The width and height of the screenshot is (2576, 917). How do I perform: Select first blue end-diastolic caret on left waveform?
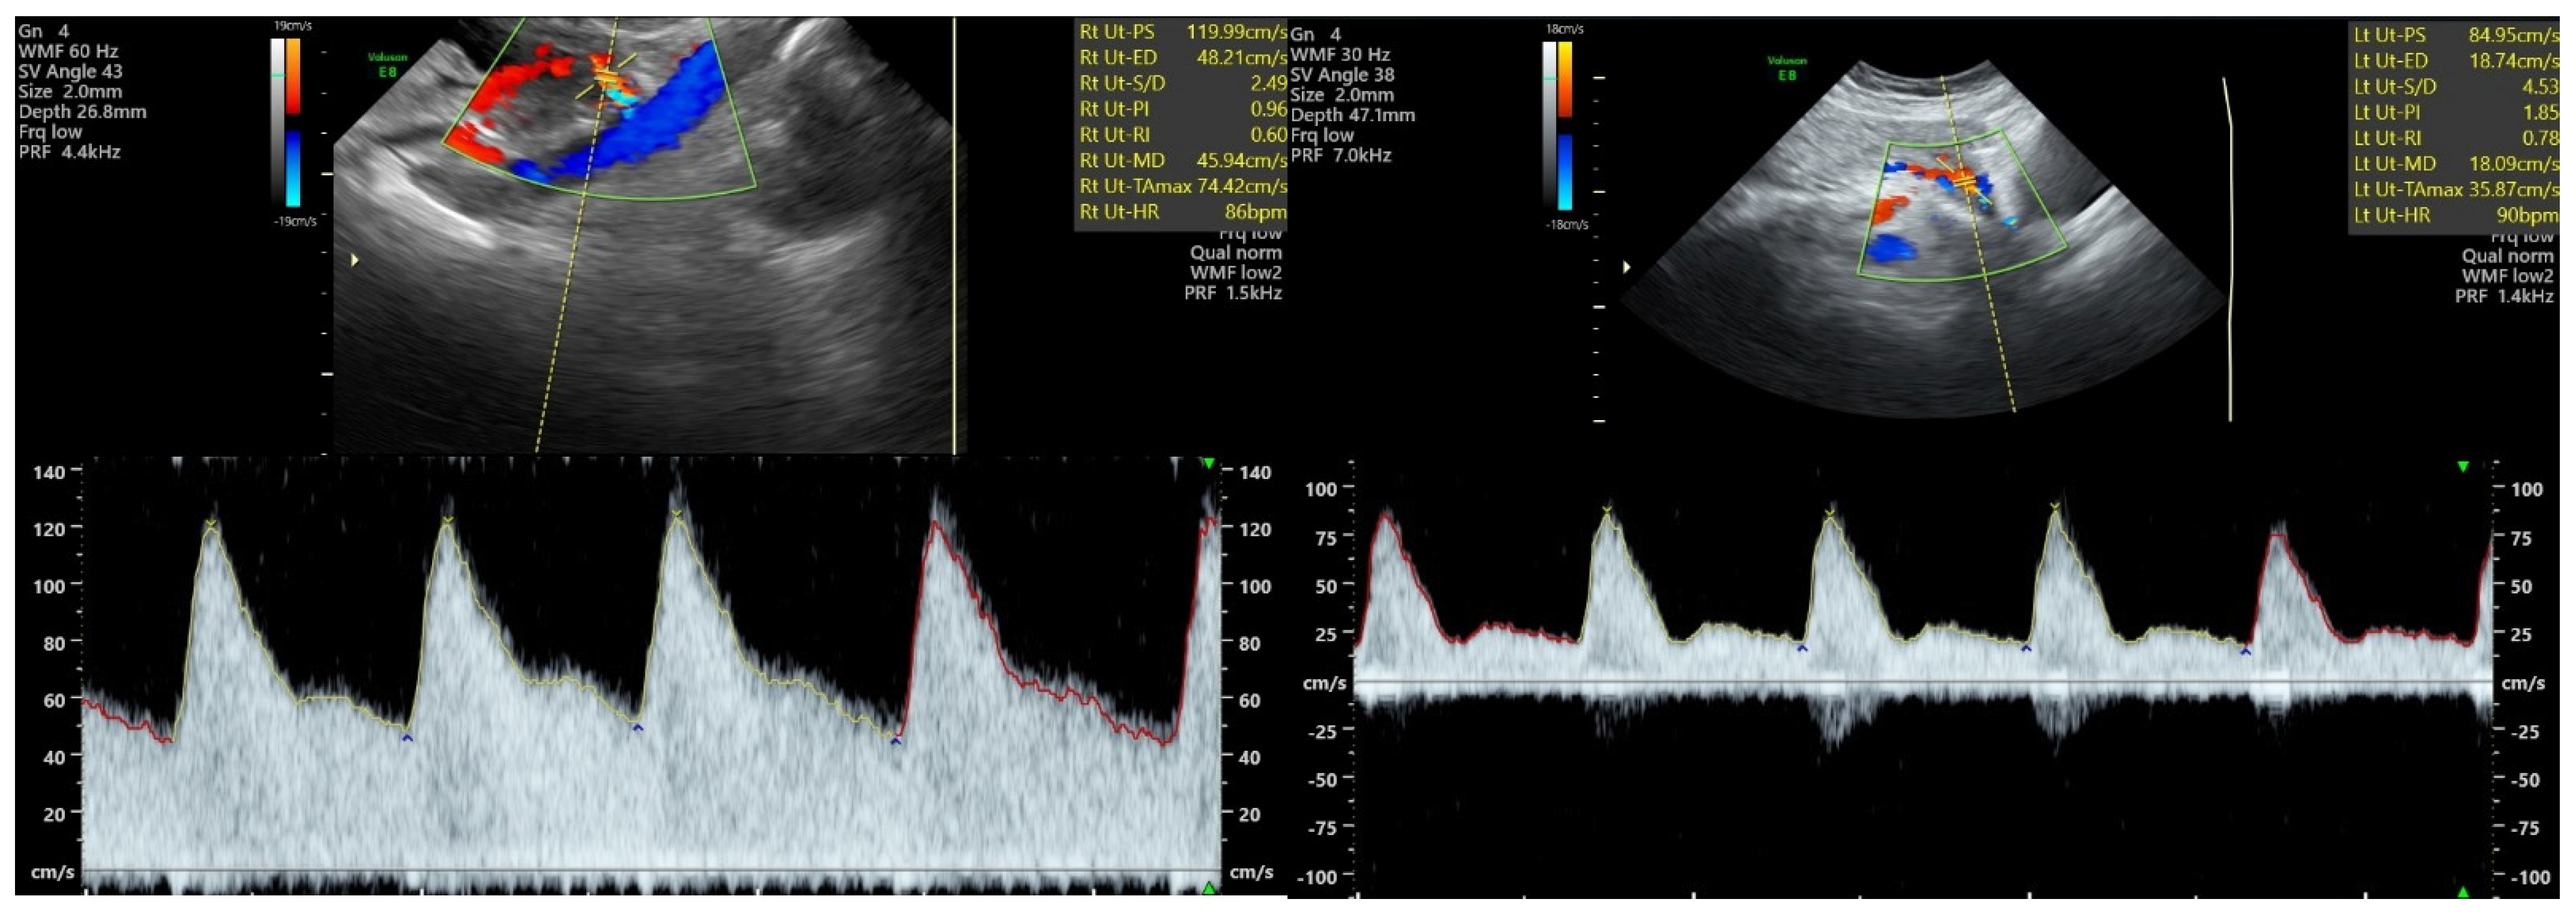(x=406, y=738)
